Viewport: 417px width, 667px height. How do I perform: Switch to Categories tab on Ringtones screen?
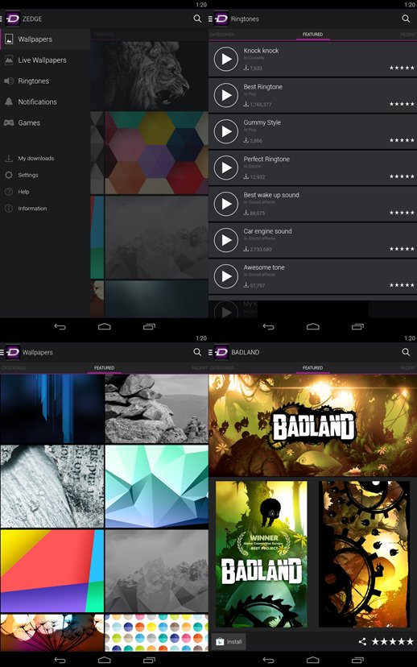222,35
